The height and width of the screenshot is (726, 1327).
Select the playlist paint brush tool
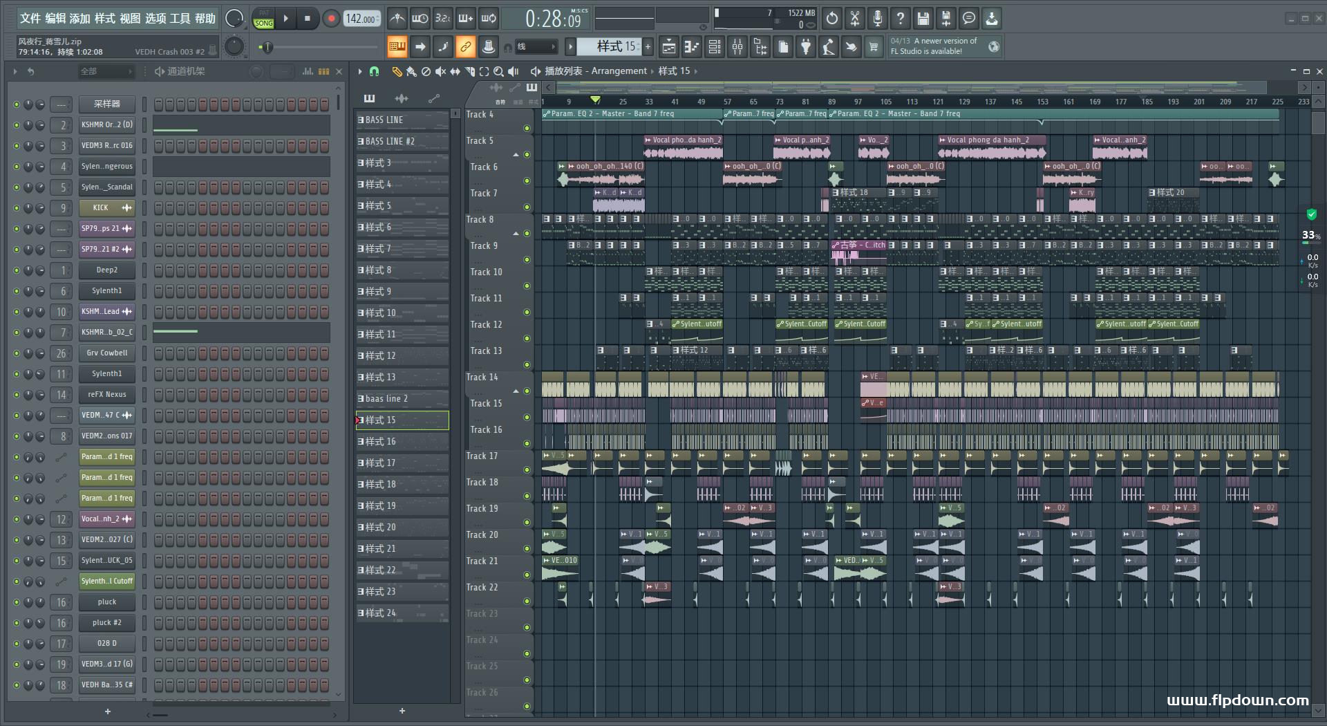click(411, 71)
